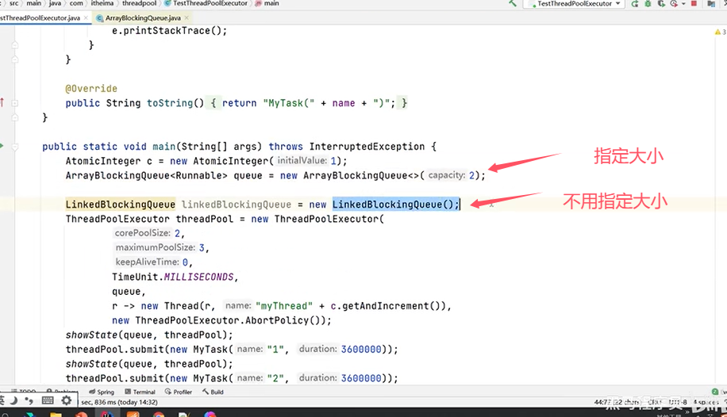Click the 'threadpool' breadcrumb segment
Screen dimensions: 727x417
[139, 3]
